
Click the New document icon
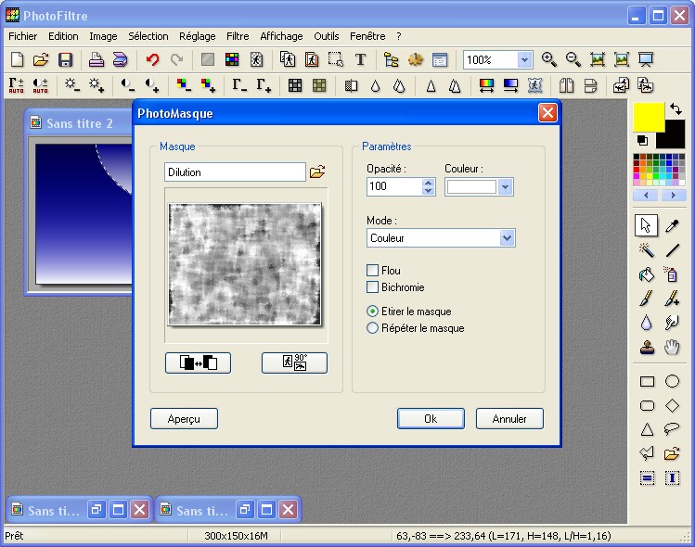pos(17,59)
